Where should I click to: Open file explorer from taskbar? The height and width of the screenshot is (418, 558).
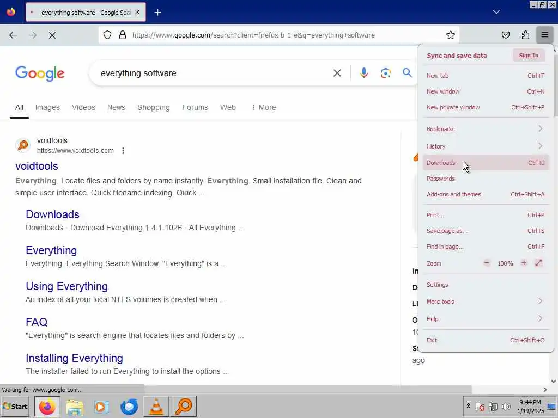[74, 407]
